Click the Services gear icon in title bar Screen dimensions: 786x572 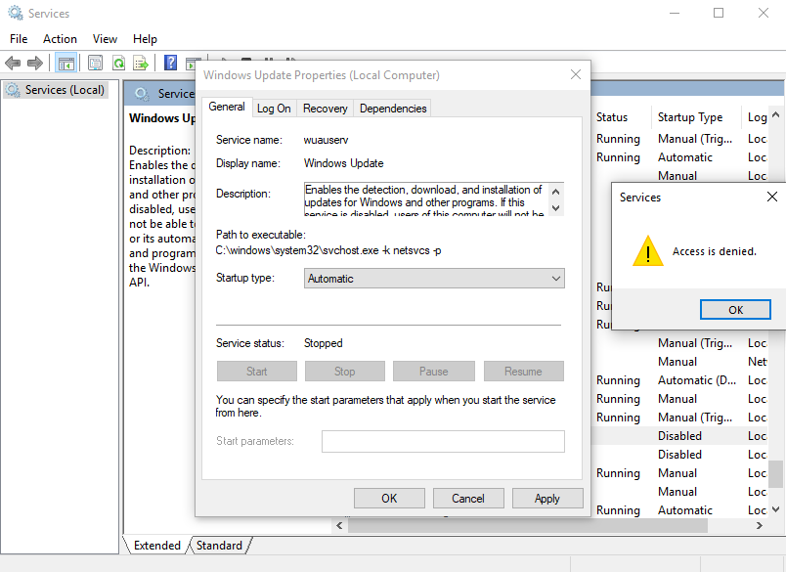click(x=16, y=13)
